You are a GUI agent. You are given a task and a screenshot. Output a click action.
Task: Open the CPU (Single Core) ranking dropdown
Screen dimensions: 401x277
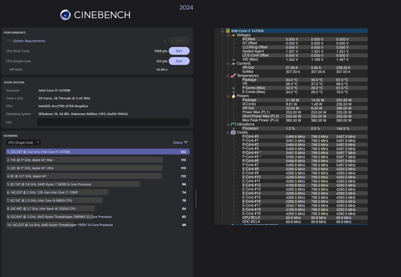tap(23, 142)
